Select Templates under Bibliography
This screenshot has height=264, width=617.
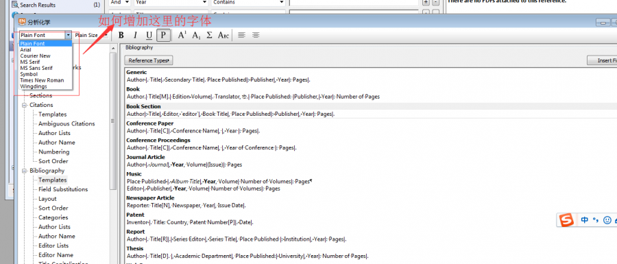[52, 180]
